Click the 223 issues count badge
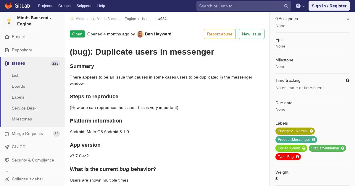355x186 pixels. tap(55, 63)
